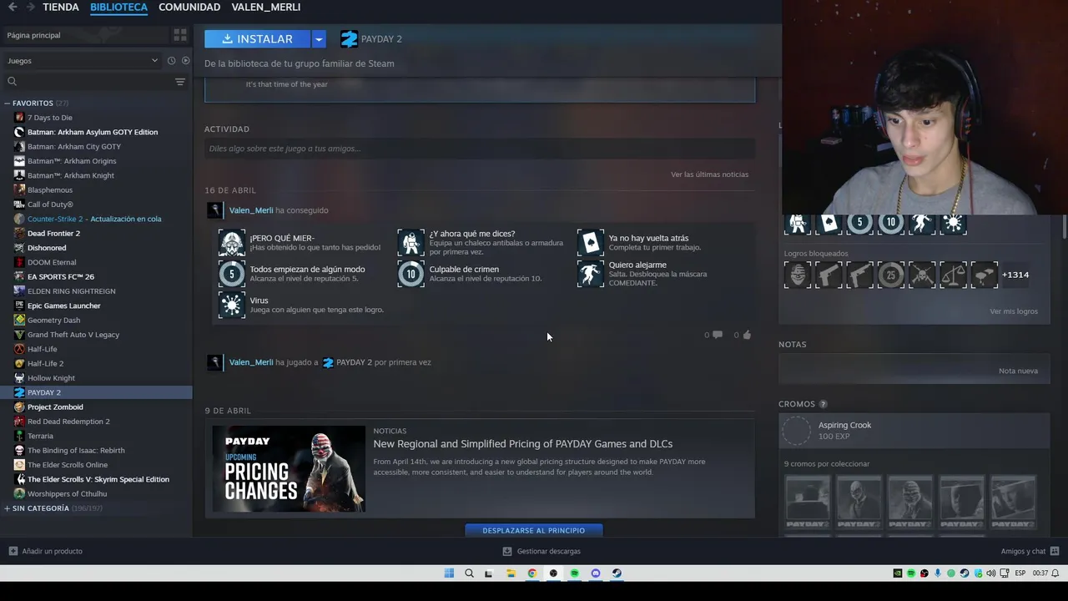Click the PAYDAY 2 icon next to Instalar
Screen dimensions: 1068x601
349,38
